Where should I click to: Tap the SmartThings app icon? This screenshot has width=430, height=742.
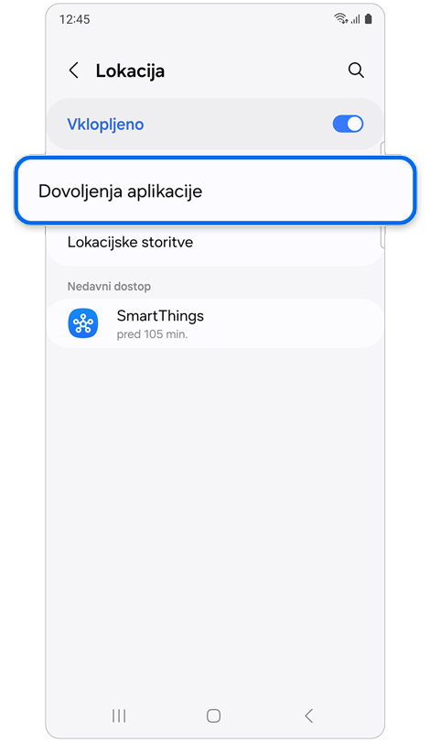point(83,323)
